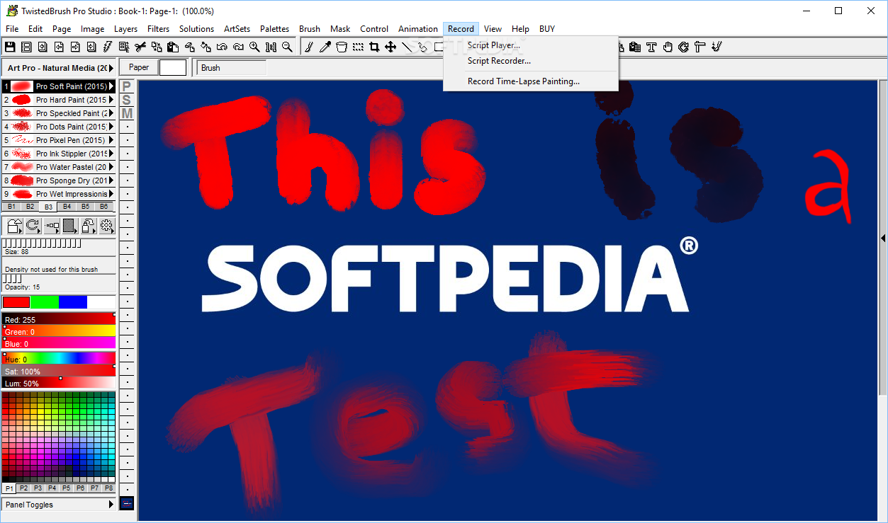Screen dimensions: 888x523
Task: Click the Undo arrow icon
Action: 222,47
